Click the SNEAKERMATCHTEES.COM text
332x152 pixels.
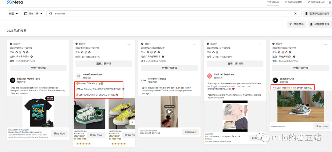tap(18, 130)
